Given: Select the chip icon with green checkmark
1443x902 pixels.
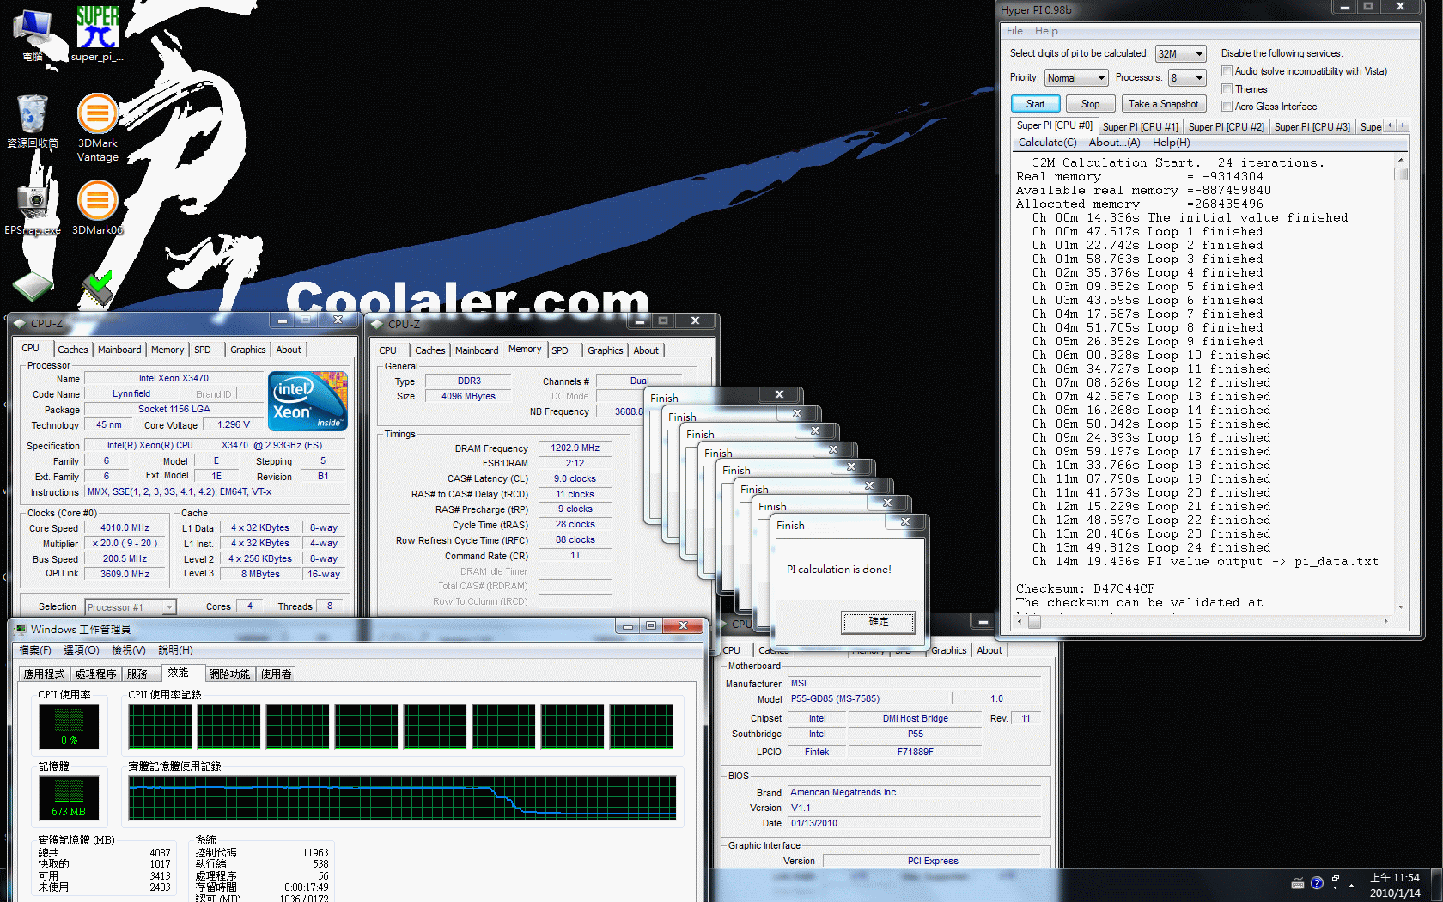Looking at the screenshot, I should 97,288.
